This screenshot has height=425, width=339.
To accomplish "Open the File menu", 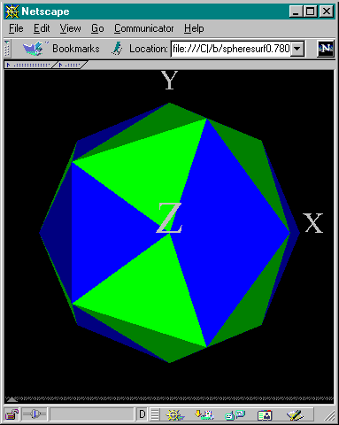I will pyautogui.click(x=16, y=28).
